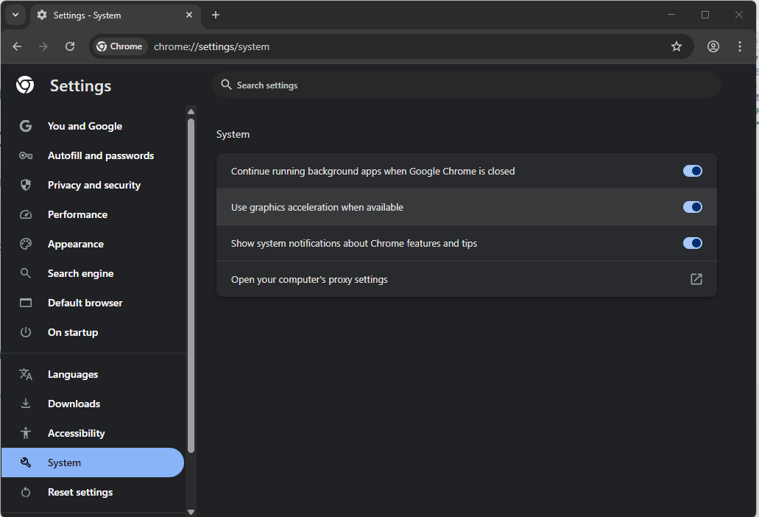Expand the tab search dropdown arrow

15,15
